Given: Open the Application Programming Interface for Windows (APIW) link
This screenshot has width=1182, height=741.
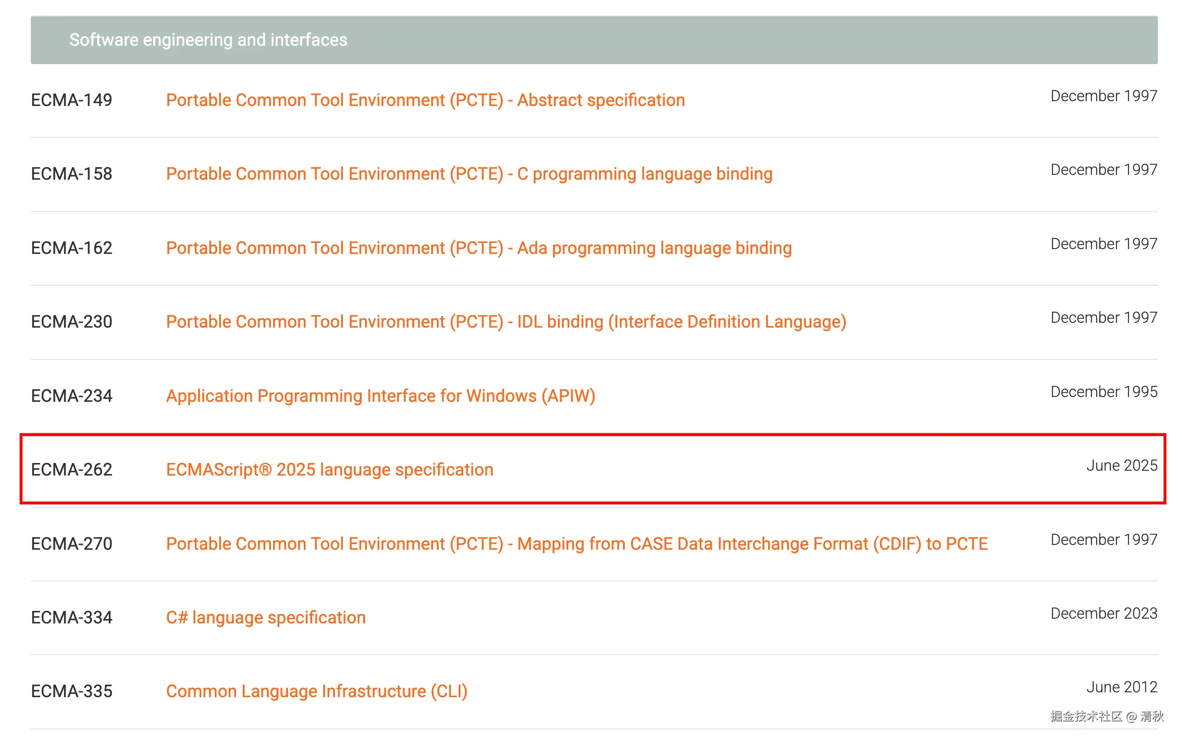Looking at the screenshot, I should click(x=380, y=396).
